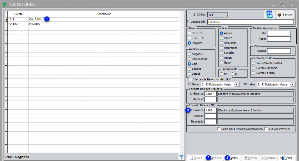Toggle Copia CC a Destinos Automáticos
Image resolution: width=299 pixels, height=161 pixels.
(x=219, y=129)
